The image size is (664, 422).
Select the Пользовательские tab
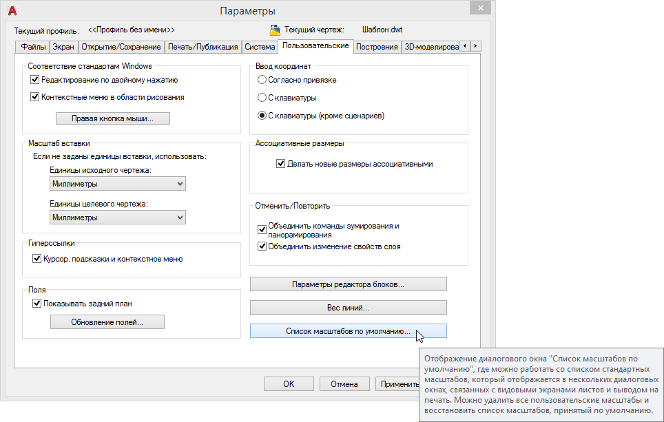pyautogui.click(x=315, y=45)
